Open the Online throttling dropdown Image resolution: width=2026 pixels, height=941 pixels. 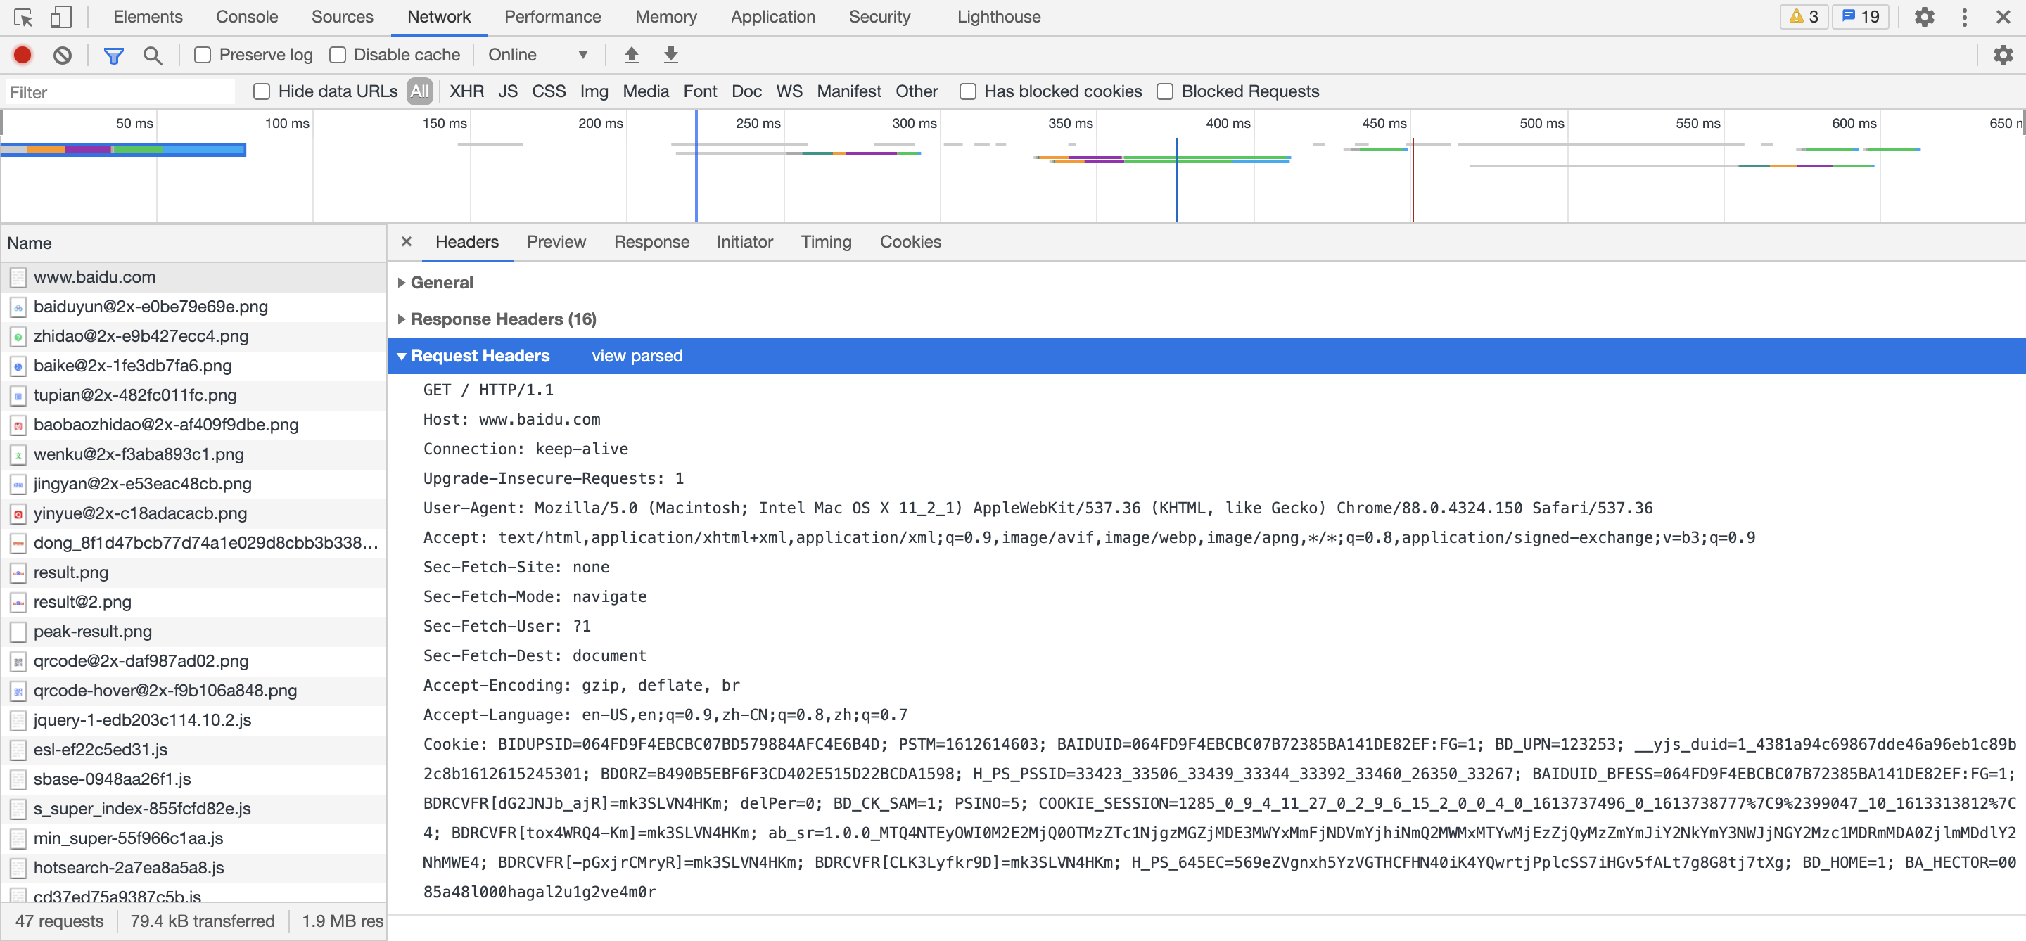[537, 55]
